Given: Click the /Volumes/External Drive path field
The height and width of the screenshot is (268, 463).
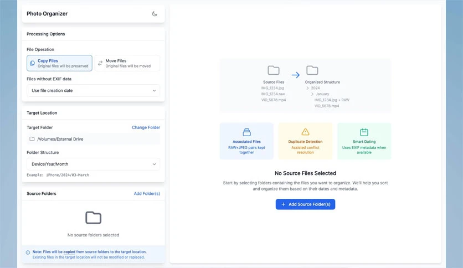Looking at the screenshot, I should tap(93, 139).
